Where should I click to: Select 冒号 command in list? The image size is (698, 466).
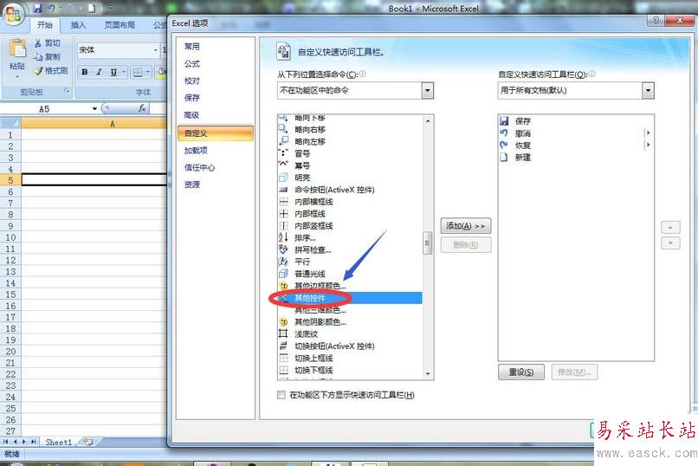(350, 153)
